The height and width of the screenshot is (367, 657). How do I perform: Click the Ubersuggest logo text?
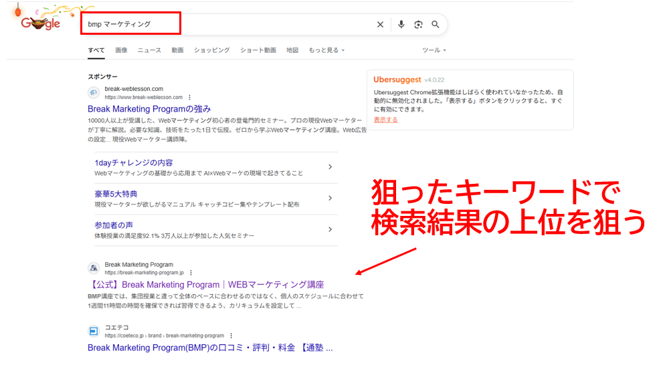pos(397,80)
